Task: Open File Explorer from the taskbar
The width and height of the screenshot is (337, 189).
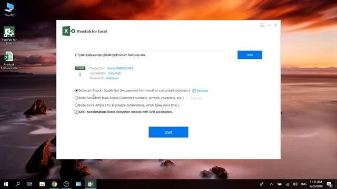Action: [42, 184]
